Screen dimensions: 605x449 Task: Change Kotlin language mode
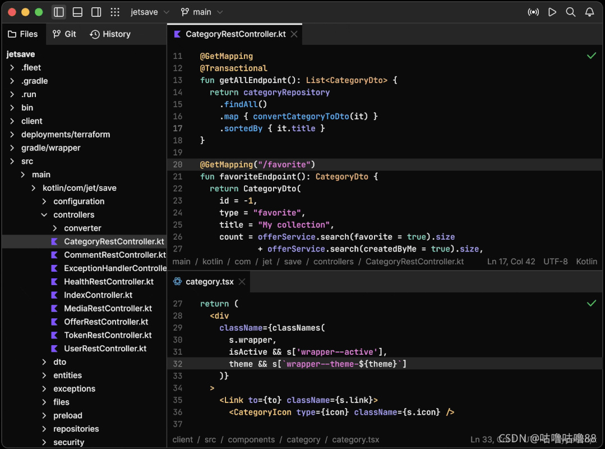tap(586, 262)
